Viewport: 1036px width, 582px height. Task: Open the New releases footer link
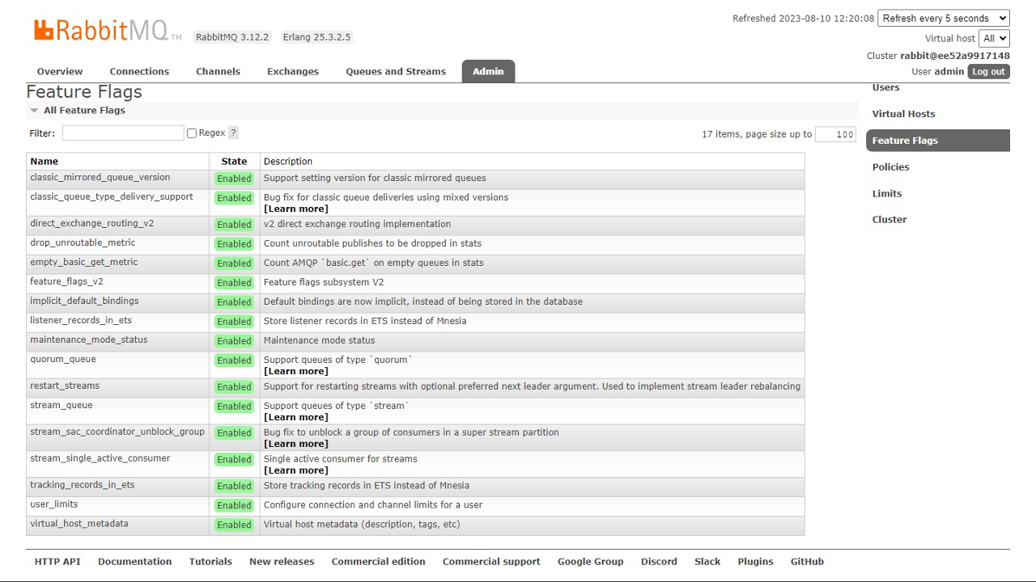point(282,562)
